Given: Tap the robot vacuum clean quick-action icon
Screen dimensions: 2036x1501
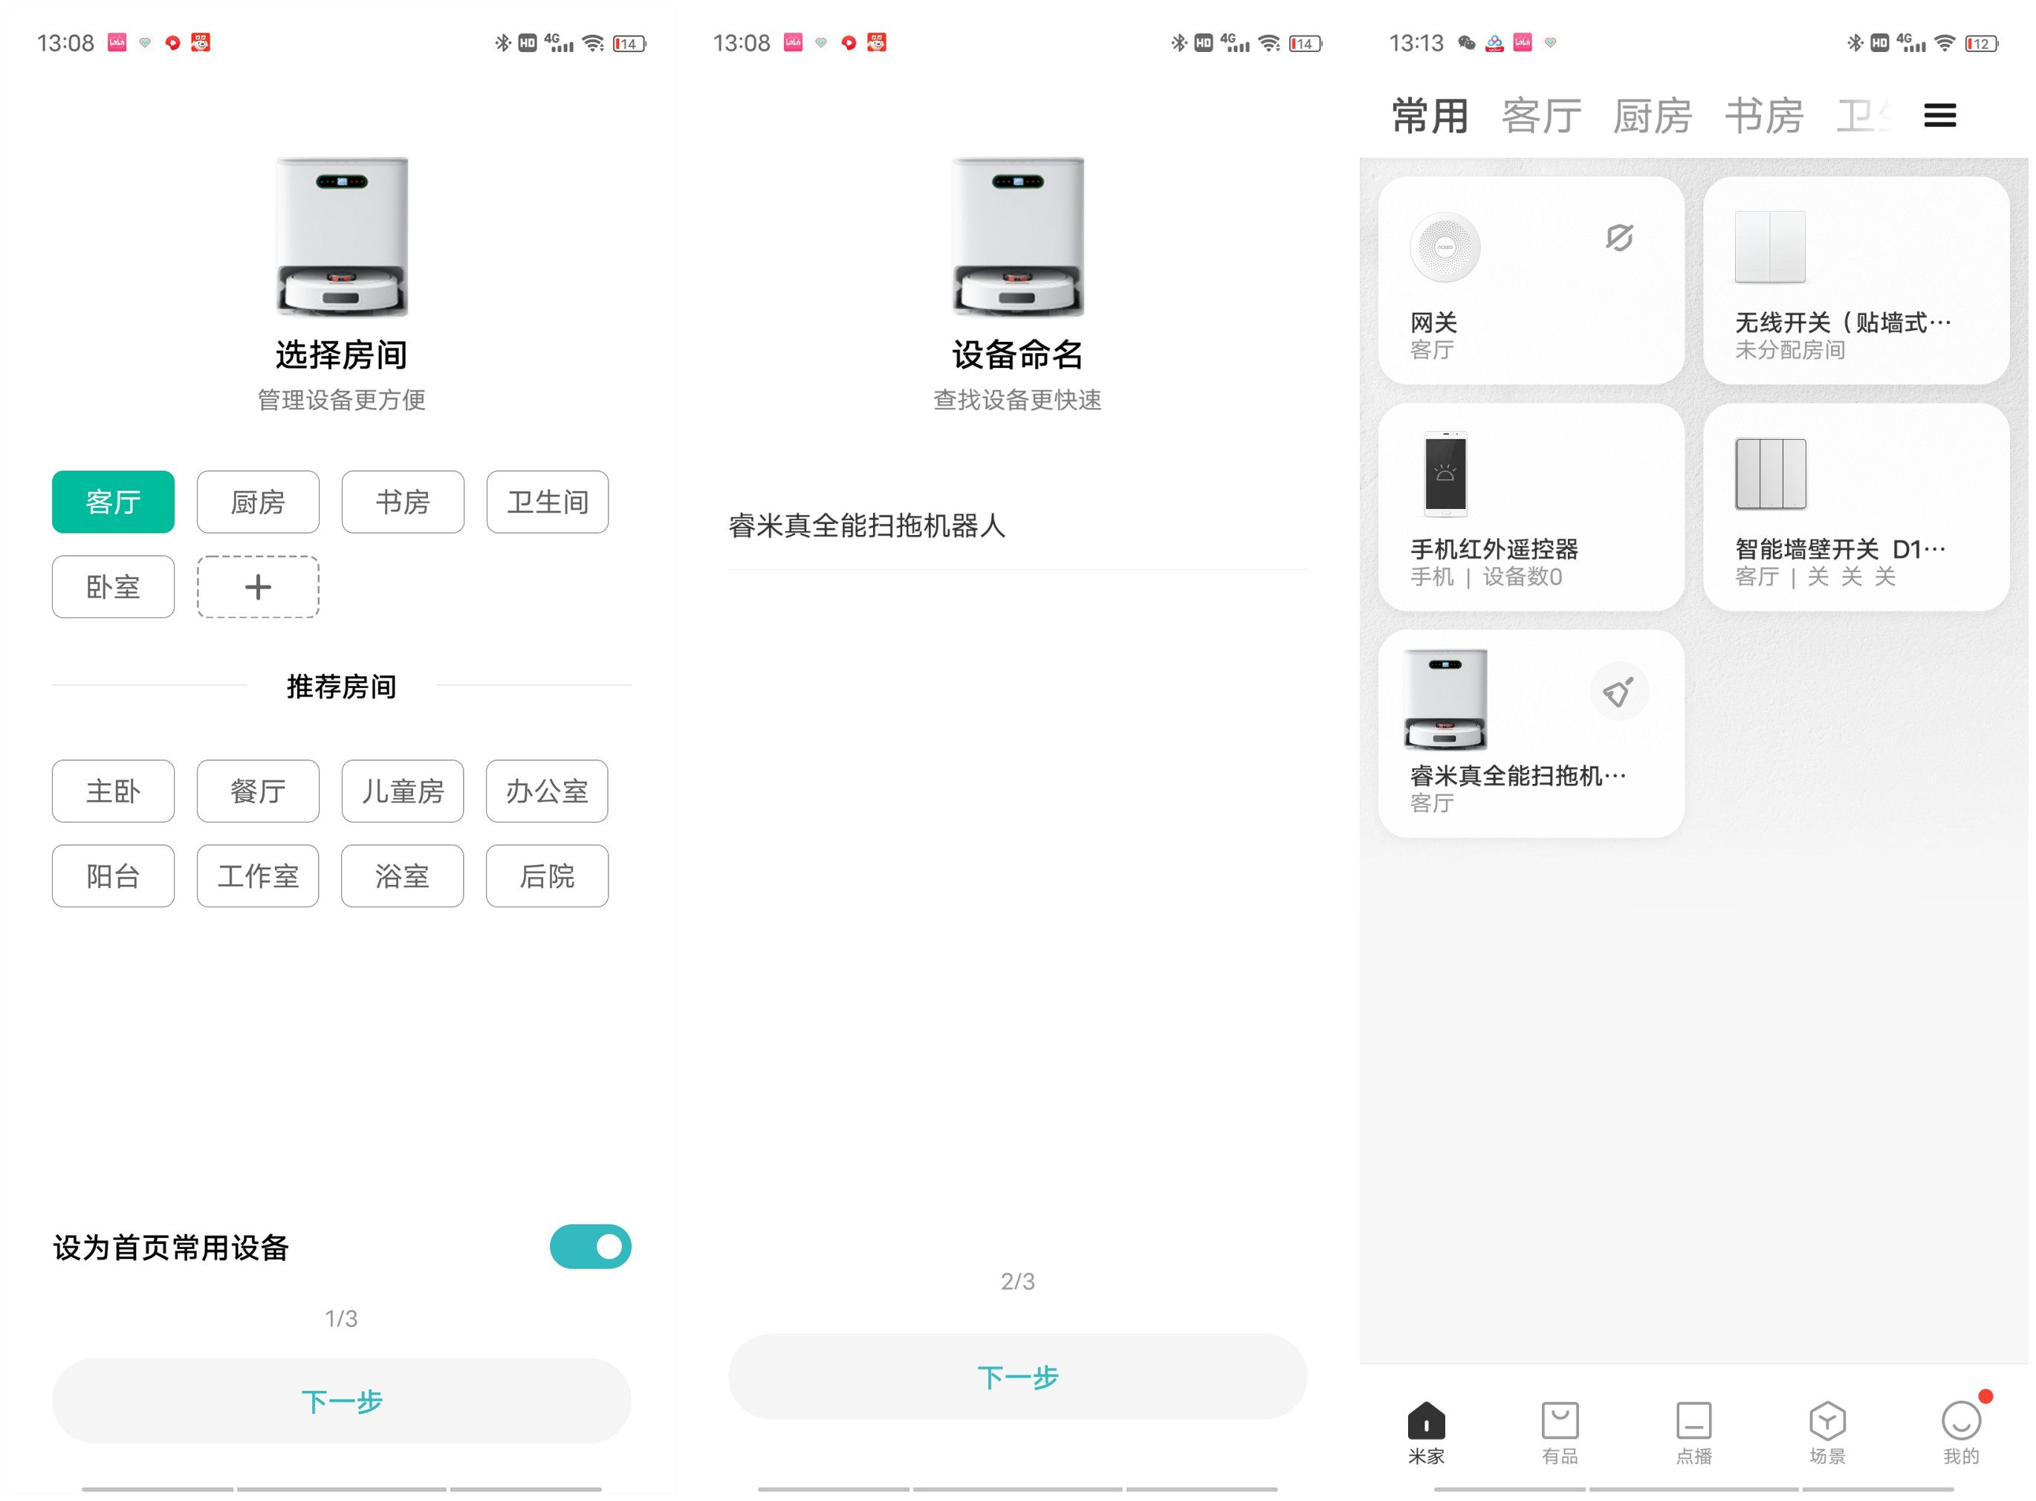Looking at the screenshot, I should click(x=1618, y=693).
